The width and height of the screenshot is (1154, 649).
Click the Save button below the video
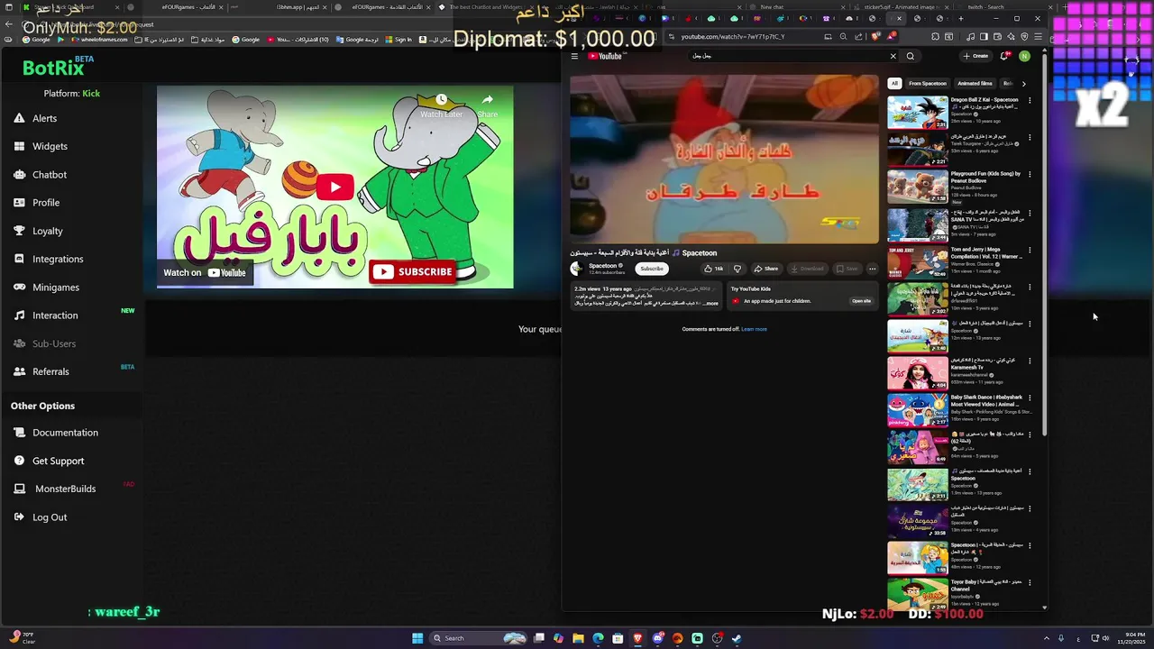click(x=847, y=269)
